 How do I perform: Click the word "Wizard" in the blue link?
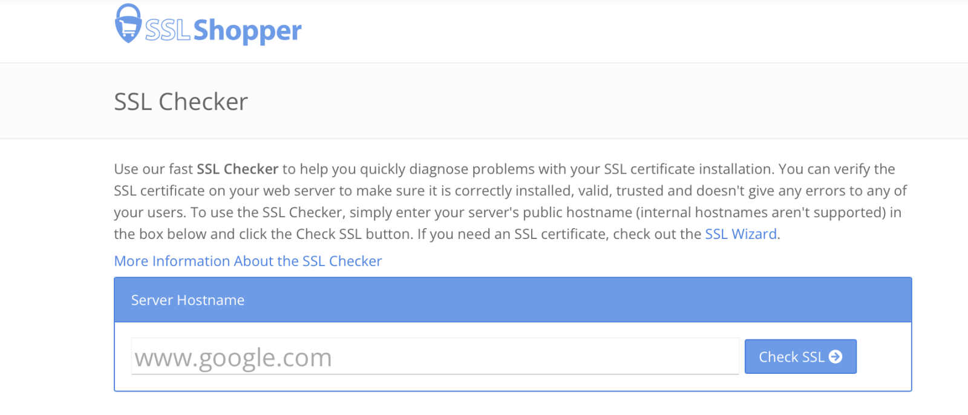coord(754,234)
